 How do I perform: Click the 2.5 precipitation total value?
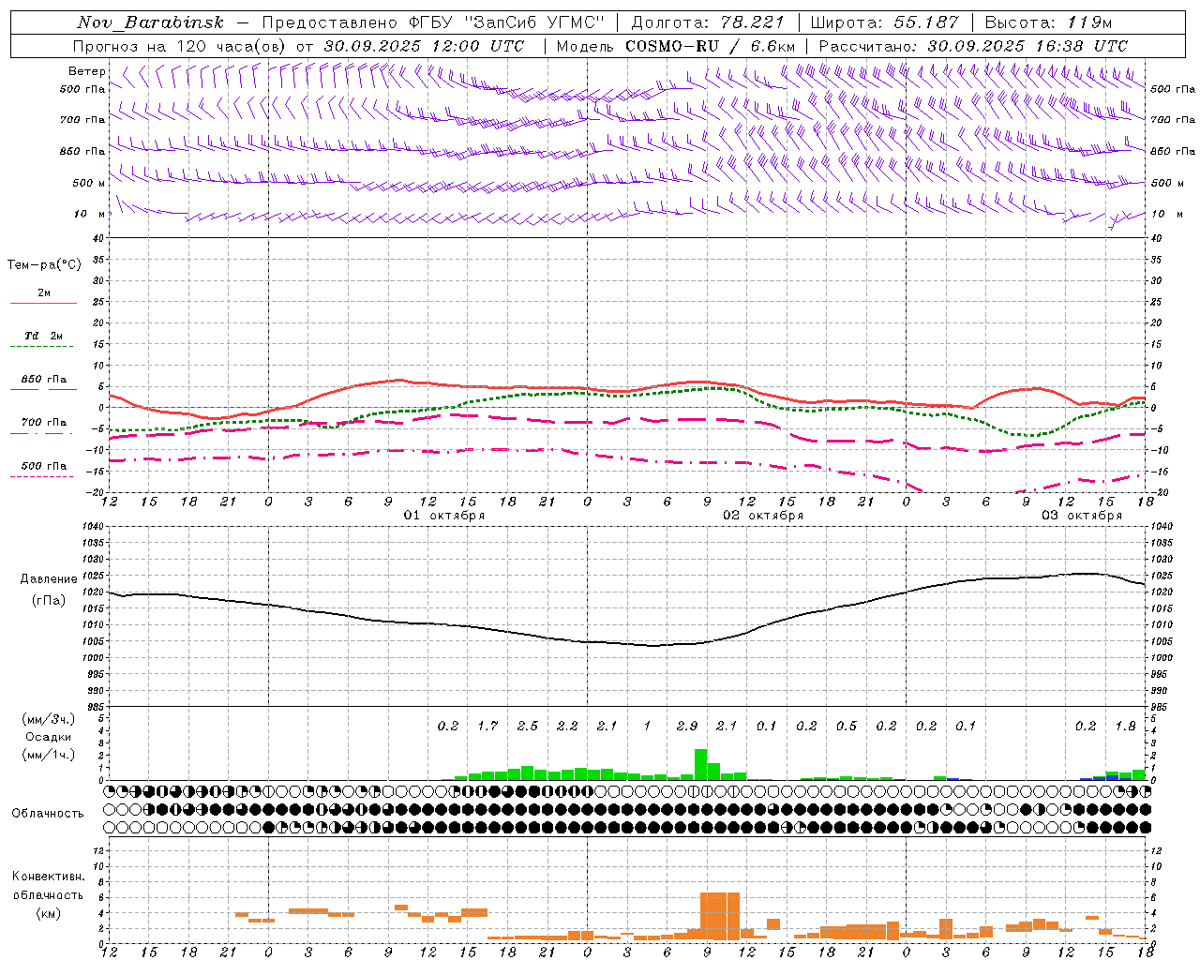click(x=528, y=726)
